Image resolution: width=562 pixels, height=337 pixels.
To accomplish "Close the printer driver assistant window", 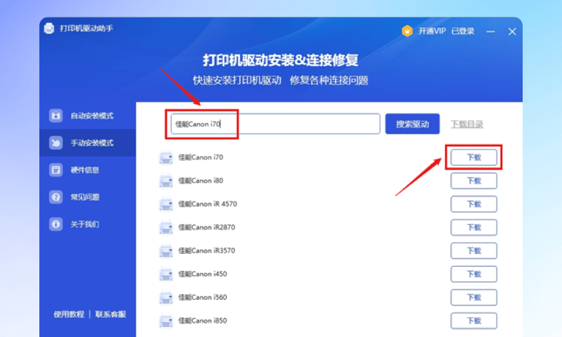I will point(512,31).
